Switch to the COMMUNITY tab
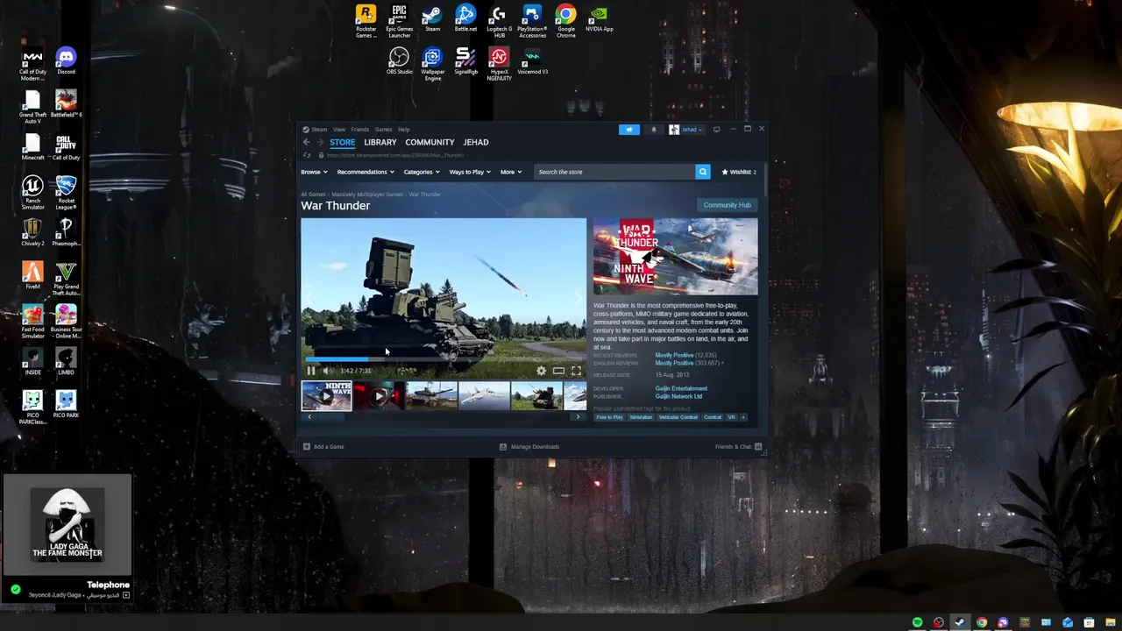The width and height of the screenshot is (1122, 631). point(430,142)
